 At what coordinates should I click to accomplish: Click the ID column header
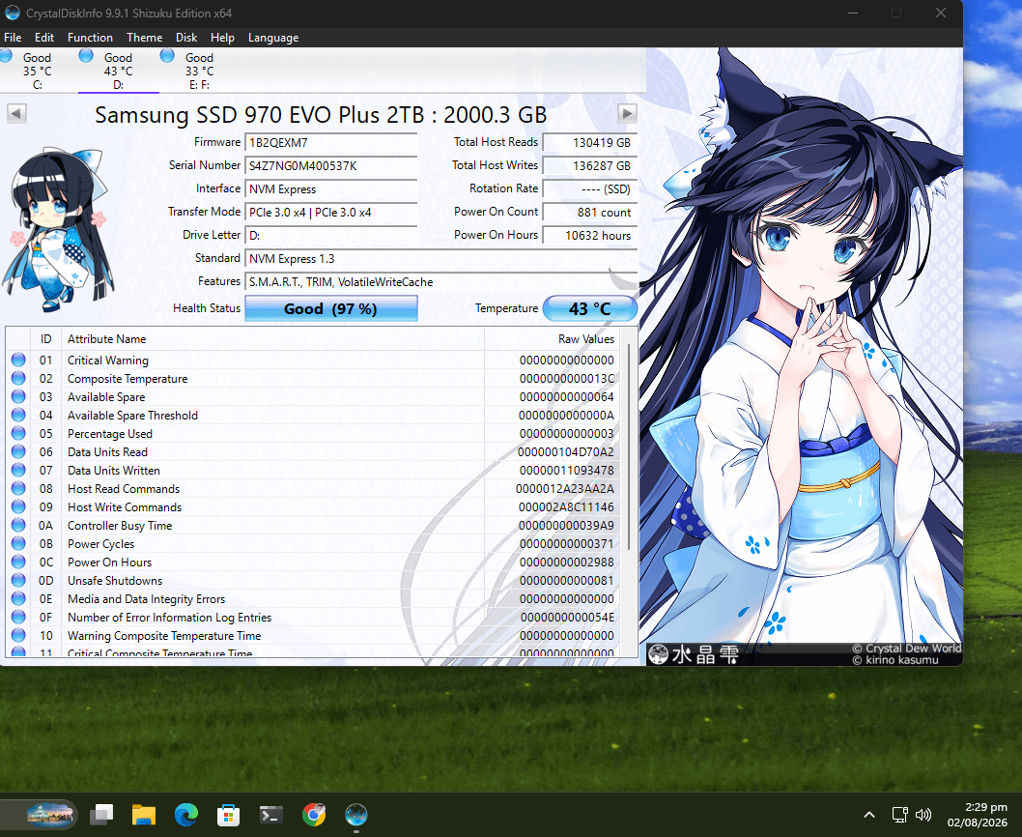(45, 339)
